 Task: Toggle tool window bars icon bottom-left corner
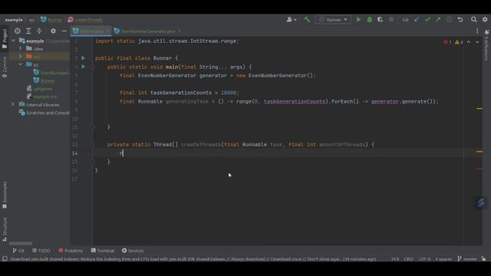point(5,259)
